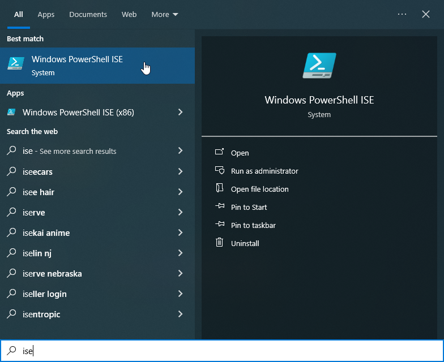The width and height of the screenshot is (444, 362).
Task: Click the Open file location folder icon
Action: (220, 188)
